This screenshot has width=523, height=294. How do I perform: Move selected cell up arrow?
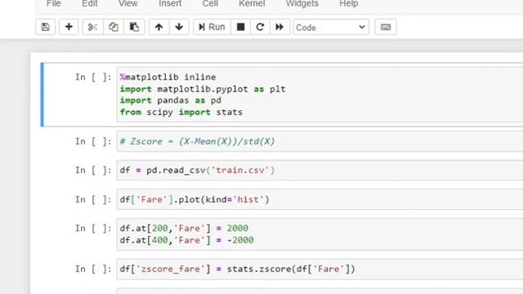(159, 27)
